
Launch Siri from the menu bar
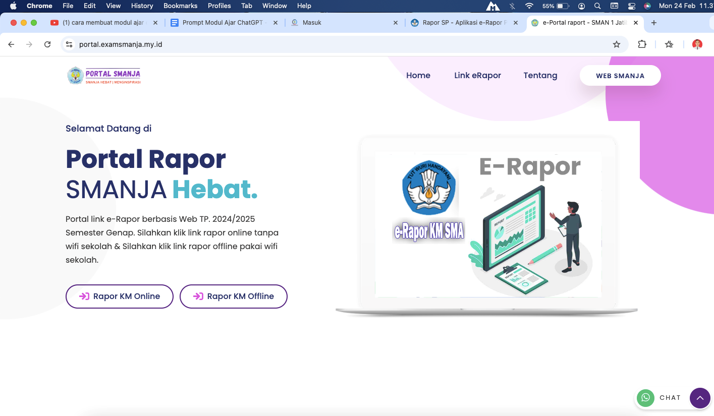pos(647,6)
